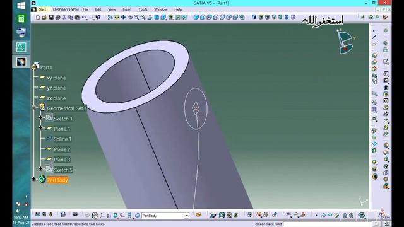Select Plane.3 in the specification tree
This screenshot has height=227, width=404.
[x=62, y=160]
